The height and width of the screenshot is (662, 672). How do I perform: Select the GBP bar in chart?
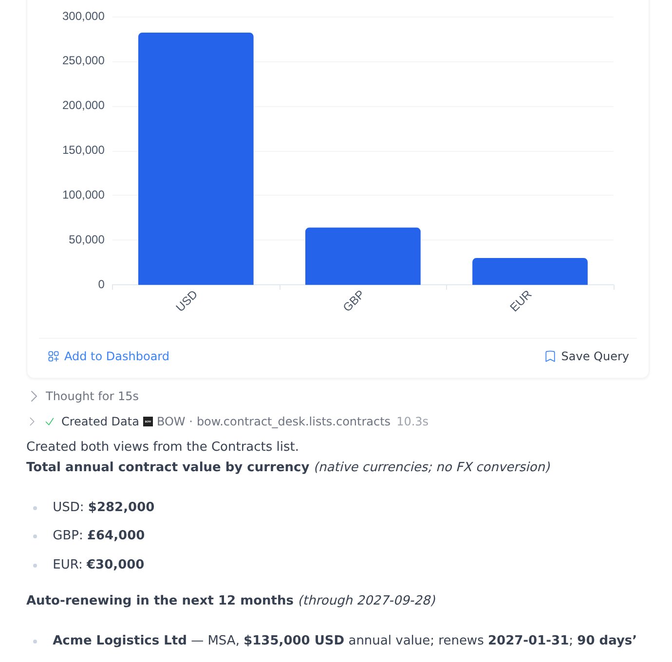[x=363, y=256]
